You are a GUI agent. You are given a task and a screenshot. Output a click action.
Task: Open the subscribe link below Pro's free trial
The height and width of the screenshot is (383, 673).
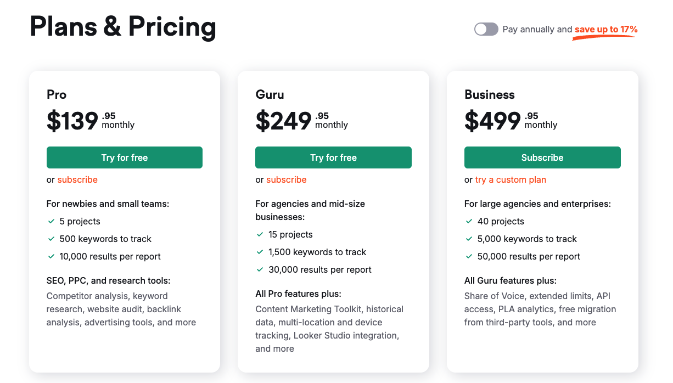pyautogui.click(x=77, y=179)
